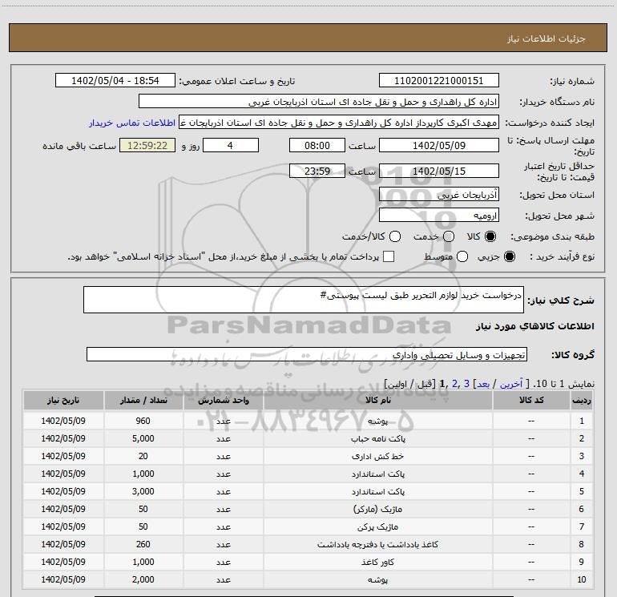Image resolution: width=617 pixels, height=597 pixels.
Task: Open اطلاعات تماس خریدار link
Action: [132, 123]
